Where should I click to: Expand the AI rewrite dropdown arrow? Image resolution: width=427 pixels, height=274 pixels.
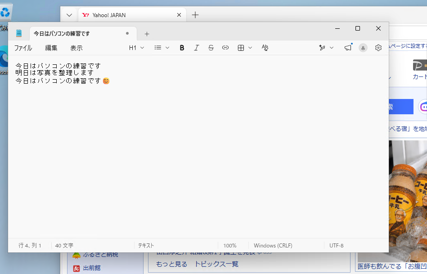point(332,48)
